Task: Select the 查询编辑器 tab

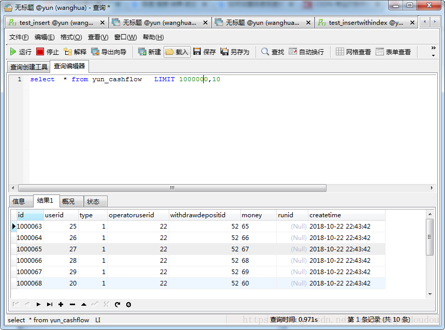Action: point(69,66)
